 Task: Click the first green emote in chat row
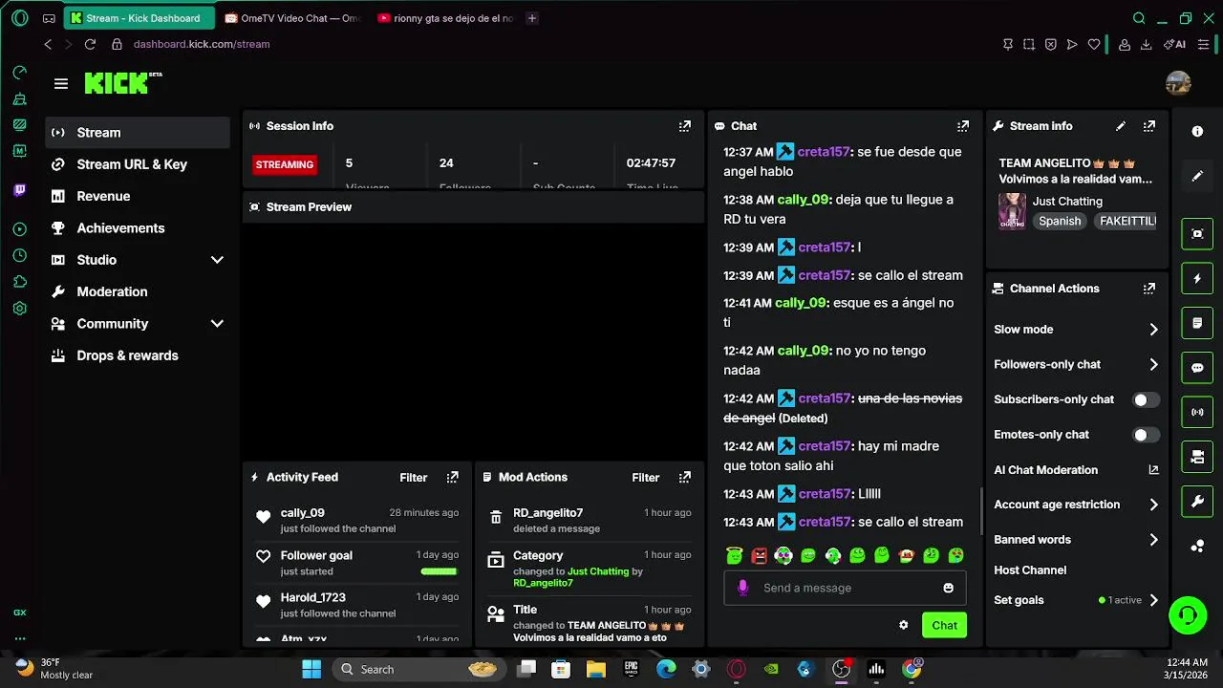pos(734,555)
